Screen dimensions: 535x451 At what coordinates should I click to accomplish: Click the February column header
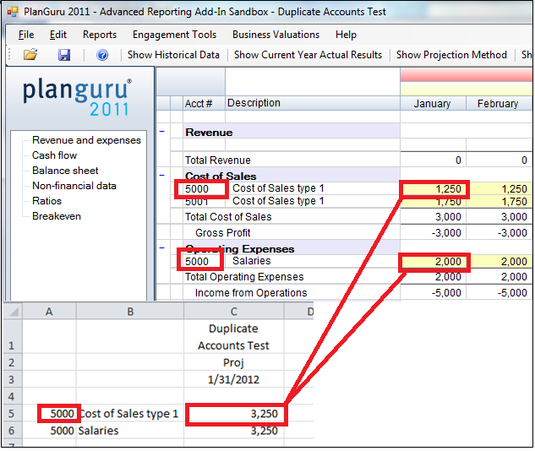(498, 103)
